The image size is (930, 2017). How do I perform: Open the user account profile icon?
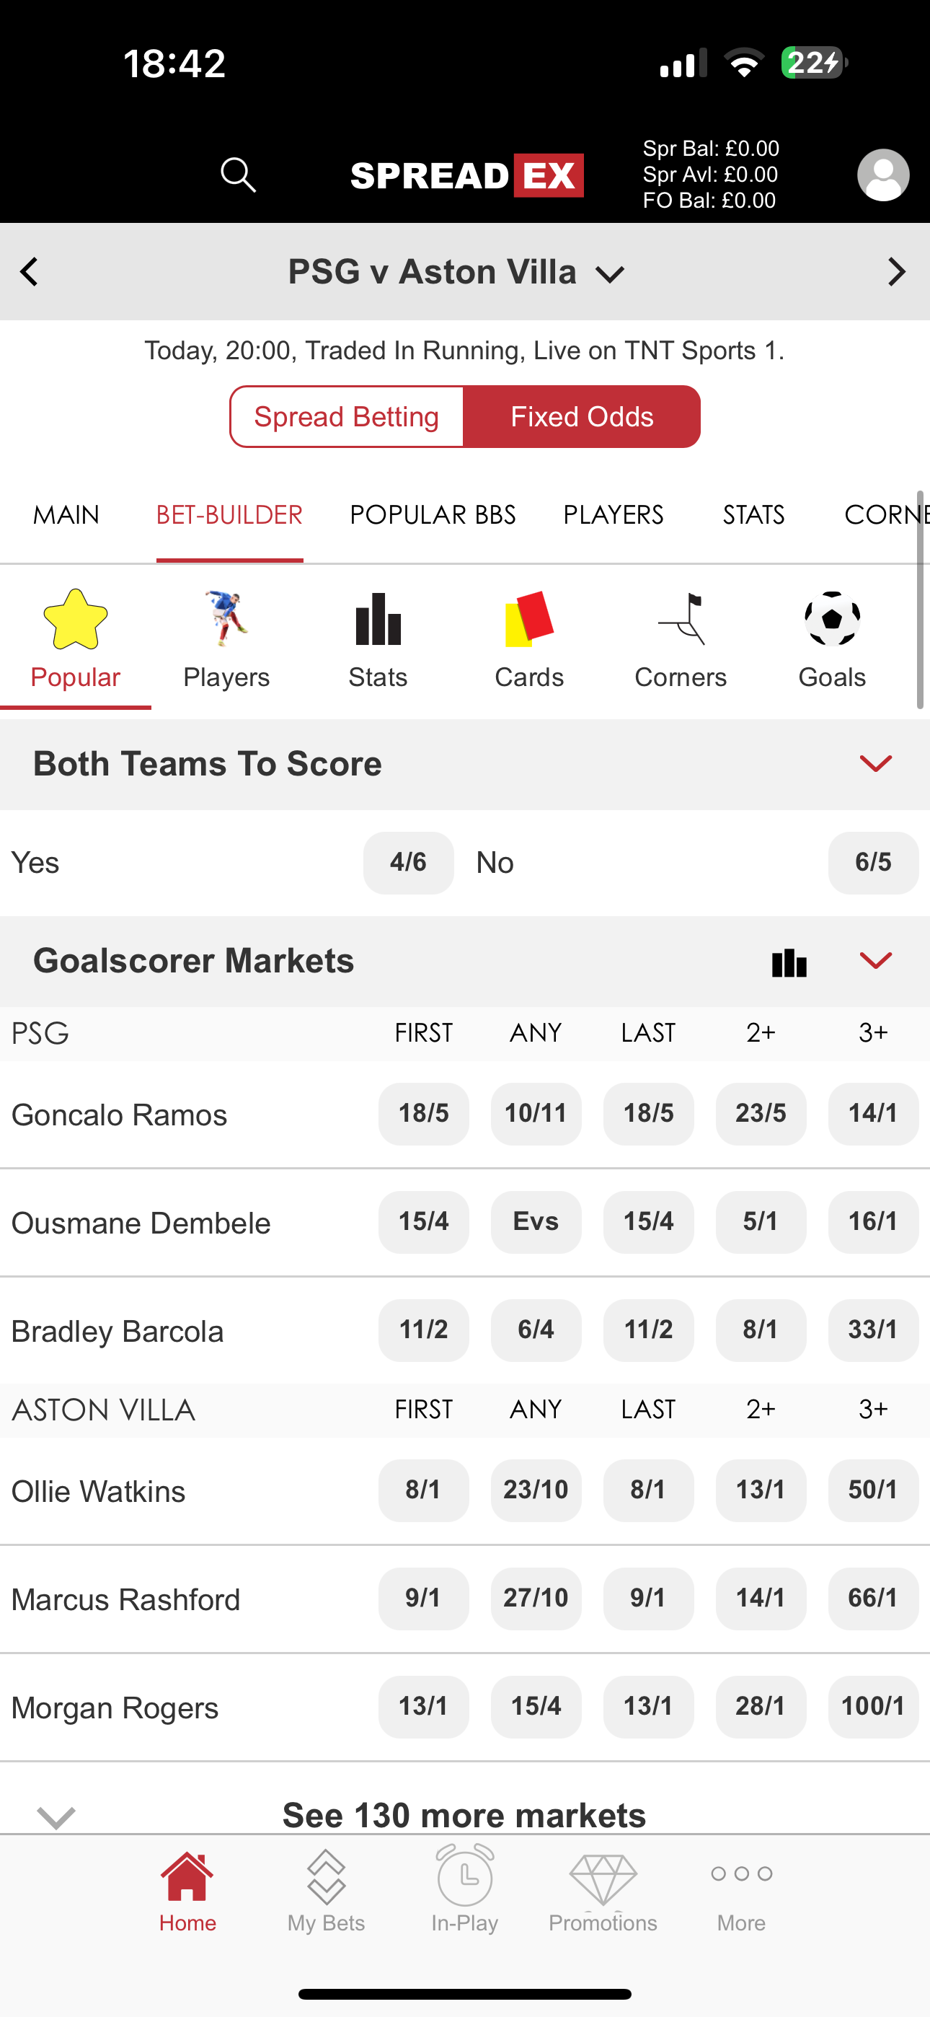883,175
